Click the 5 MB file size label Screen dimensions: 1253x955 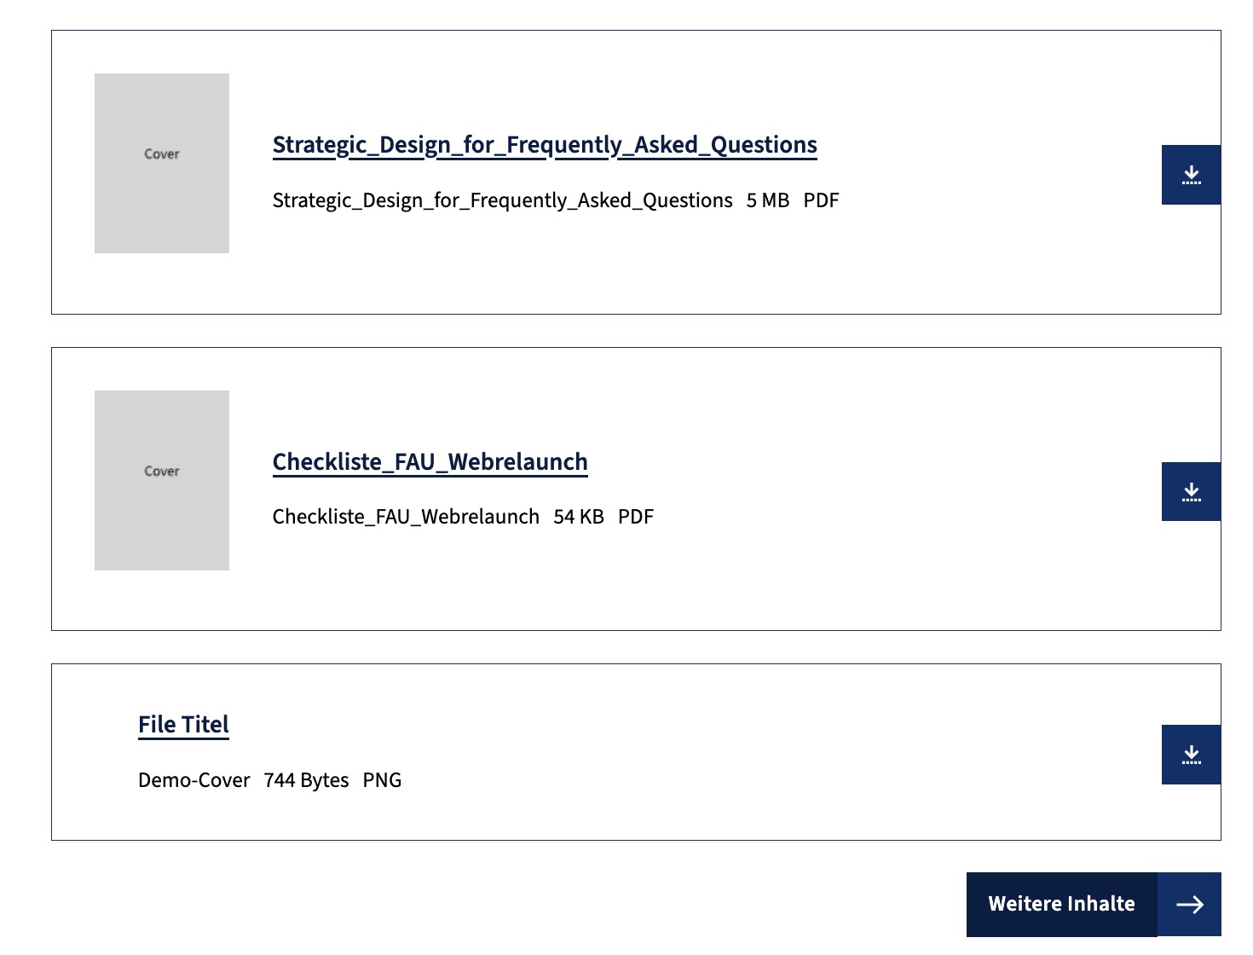click(767, 200)
